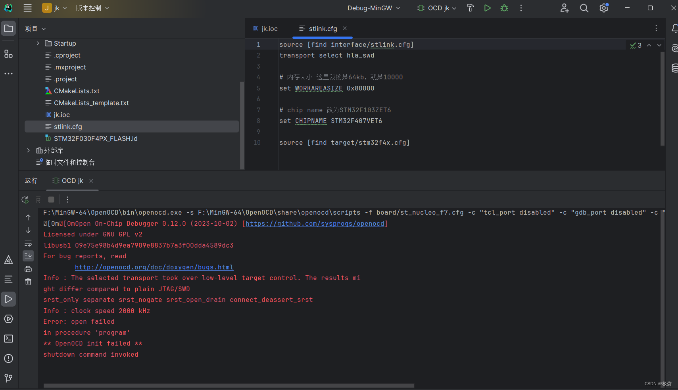Screen dimensions: 678x390
Task: Click the Clear All trash icon
Action: (x=28, y=282)
